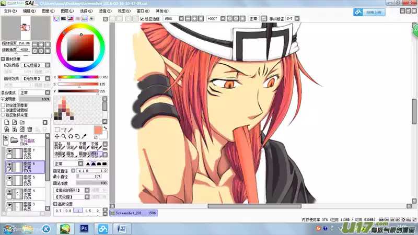This screenshot has width=418, height=235.
Task: Select the move layer tool
Action: [x=57, y=136]
